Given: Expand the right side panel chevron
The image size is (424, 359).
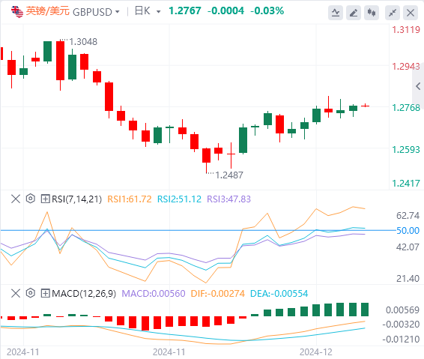Looking at the screenshot, I should pos(418,86).
